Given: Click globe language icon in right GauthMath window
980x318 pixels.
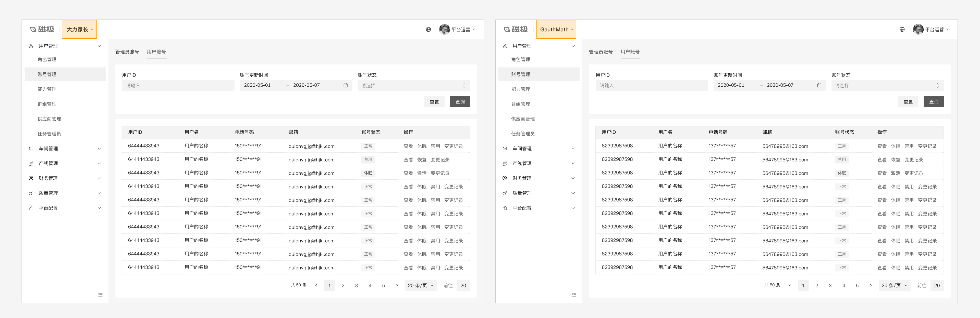Looking at the screenshot, I should click(x=902, y=29).
